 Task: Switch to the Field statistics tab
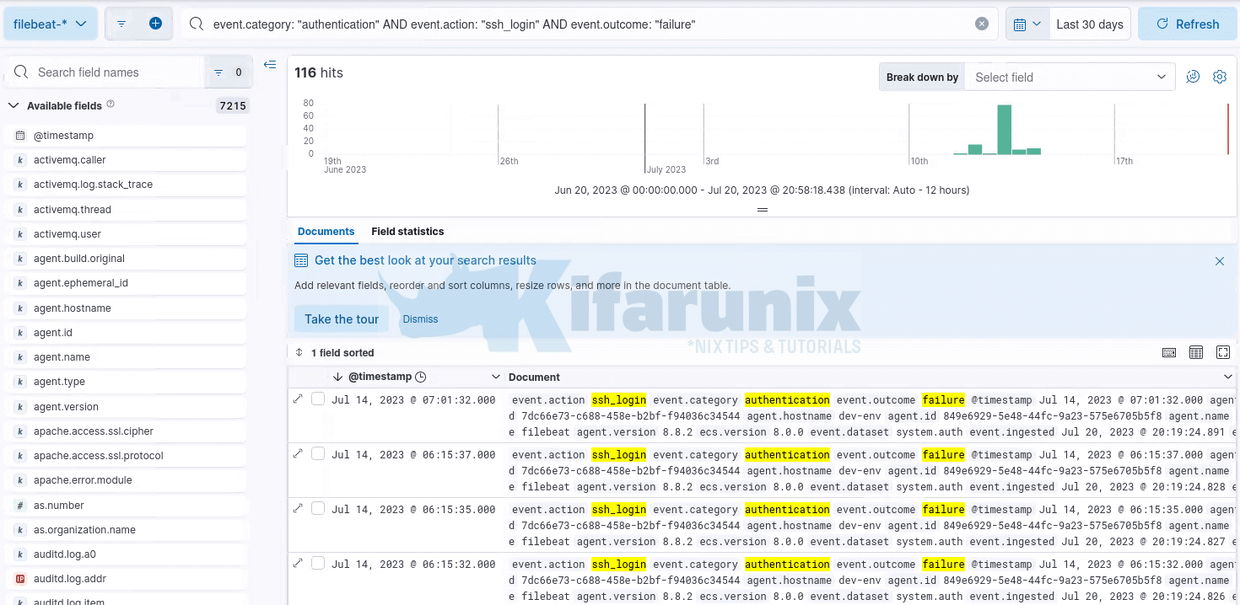coord(407,231)
